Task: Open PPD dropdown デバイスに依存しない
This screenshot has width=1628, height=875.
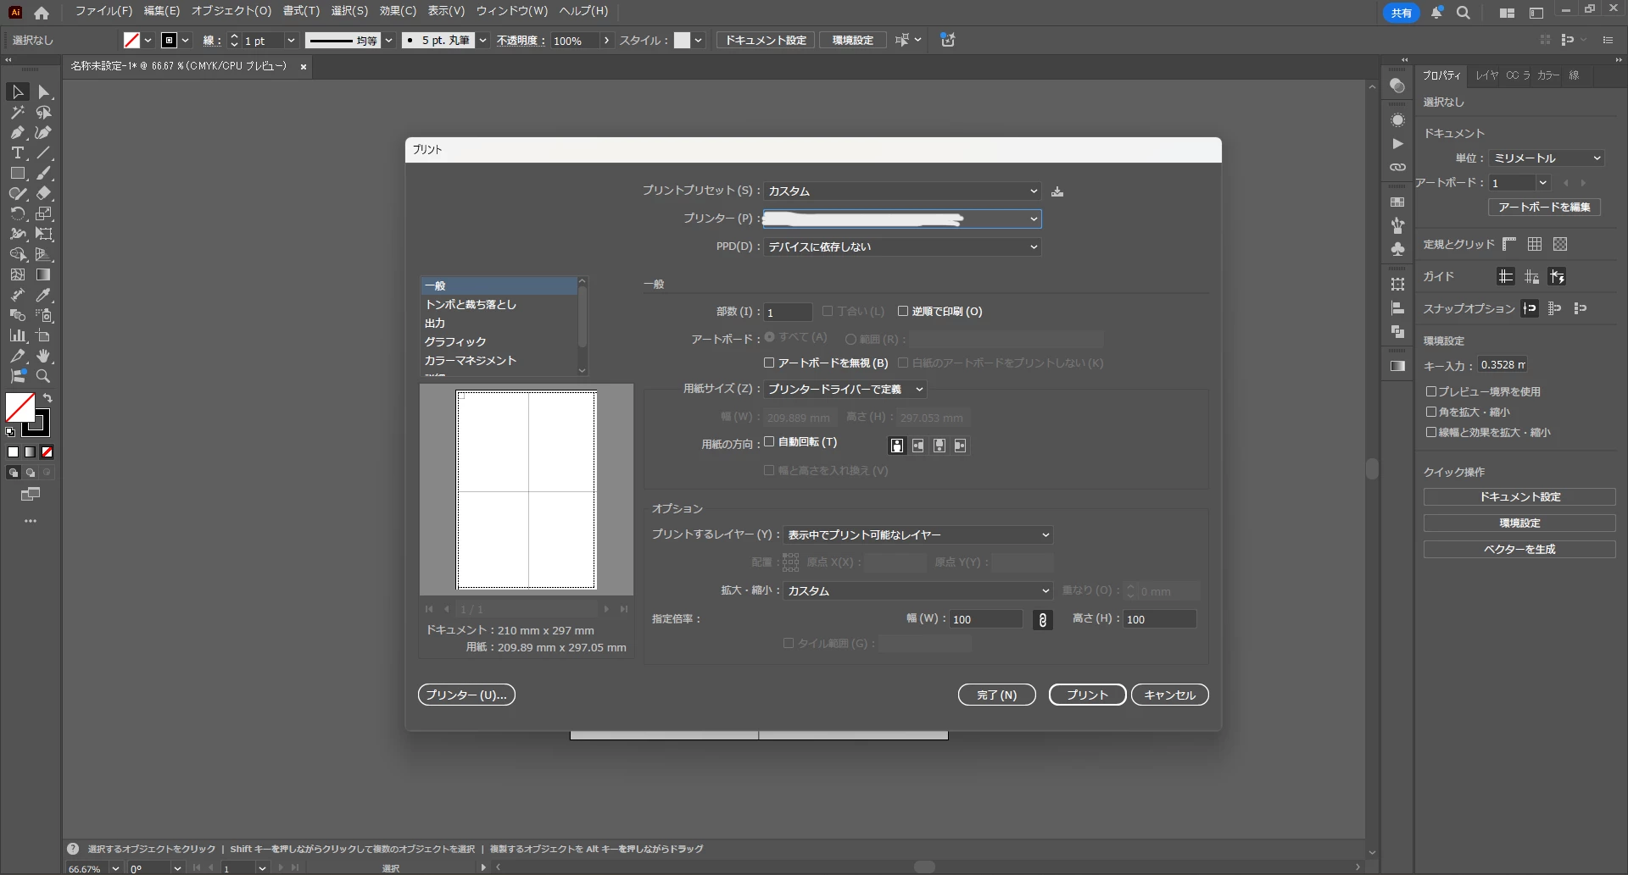Action: pyautogui.click(x=902, y=247)
